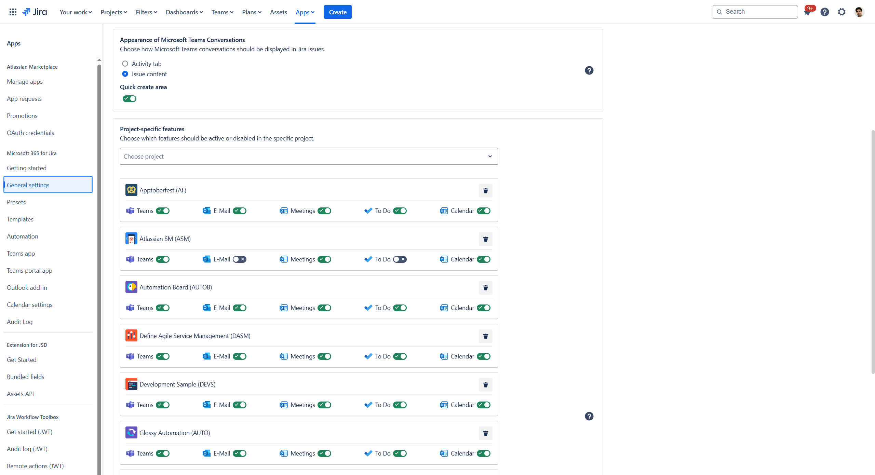Viewport: 875px width, 475px height.
Task: Open the Choose project dropdown
Action: pos(309,156)
